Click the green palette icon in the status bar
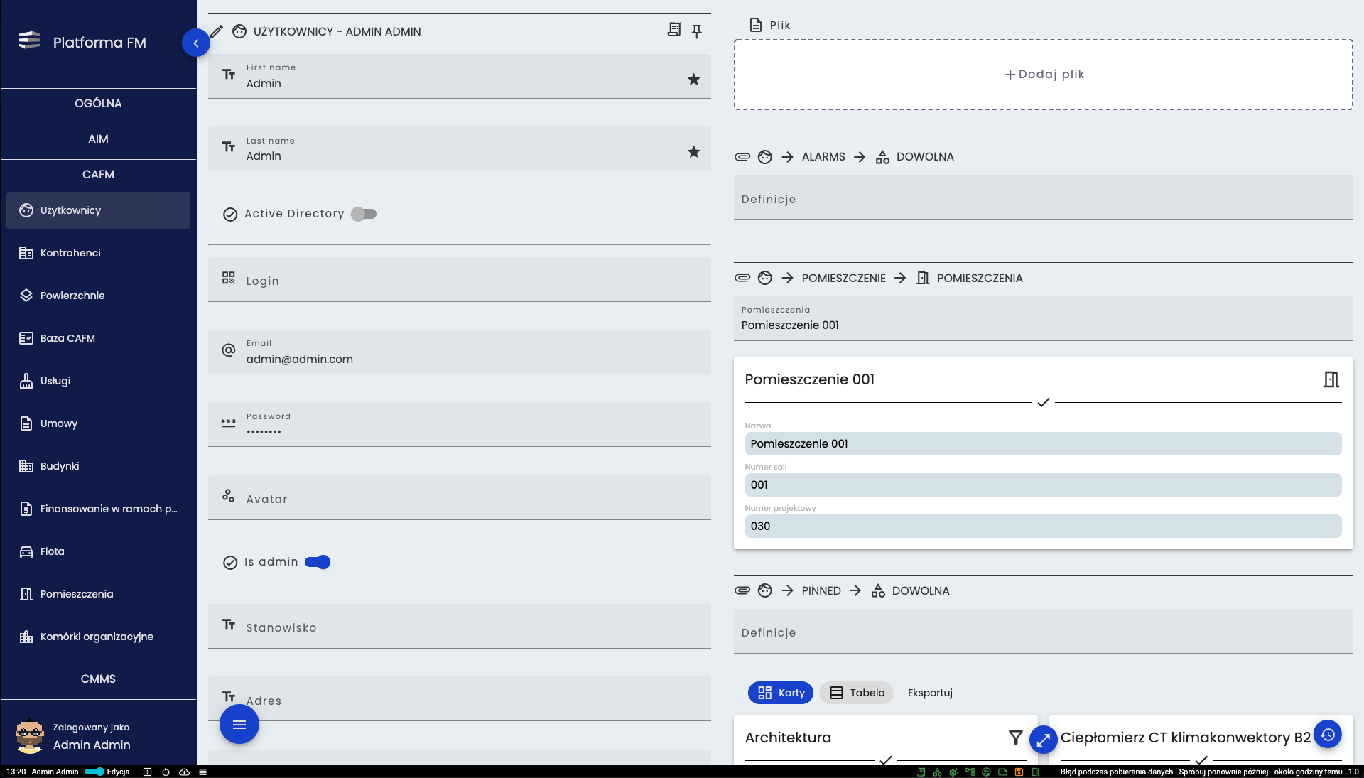 (986, 772)
